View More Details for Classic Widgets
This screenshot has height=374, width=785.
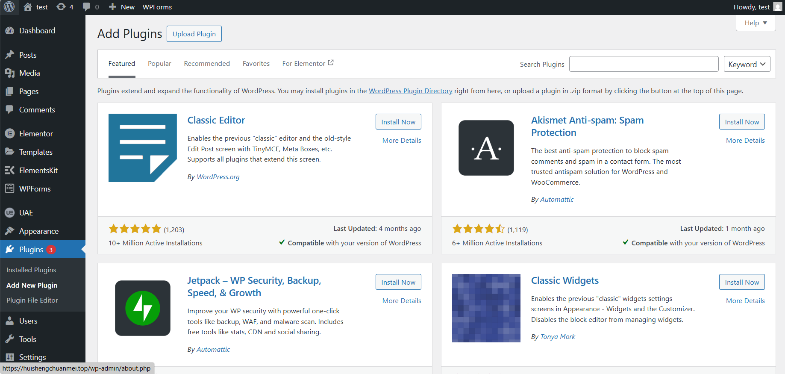point(745,301)
